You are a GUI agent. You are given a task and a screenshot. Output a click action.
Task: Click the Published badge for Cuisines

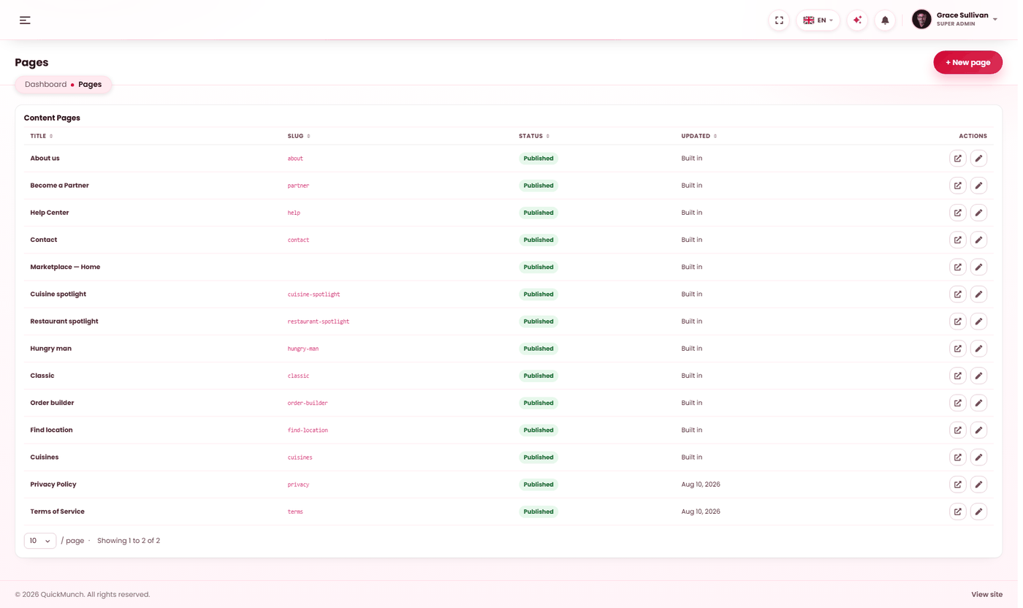tap(539, 457)
